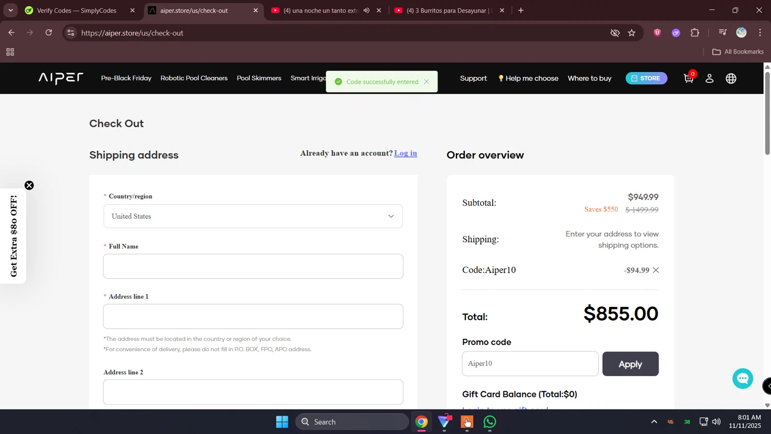Screen dimensions: 771x434
Task: Open the clock and date in taskbar
Action: pos(745,422)
